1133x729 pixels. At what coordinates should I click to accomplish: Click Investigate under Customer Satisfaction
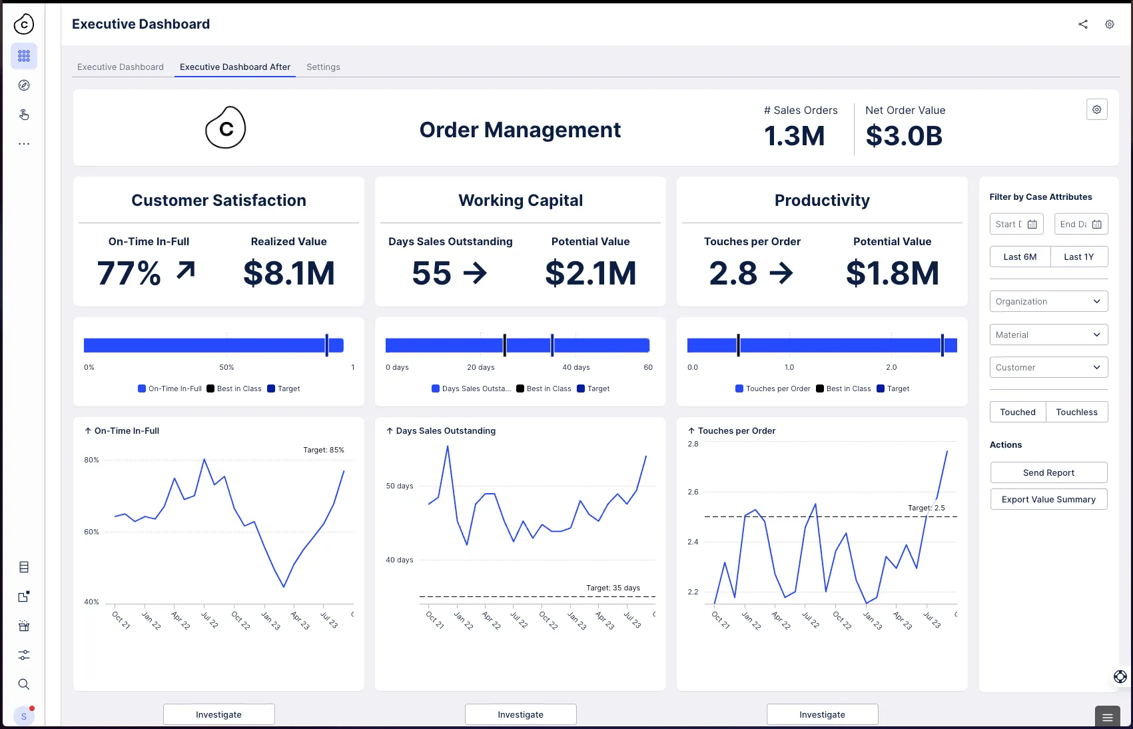pos(218,714)
